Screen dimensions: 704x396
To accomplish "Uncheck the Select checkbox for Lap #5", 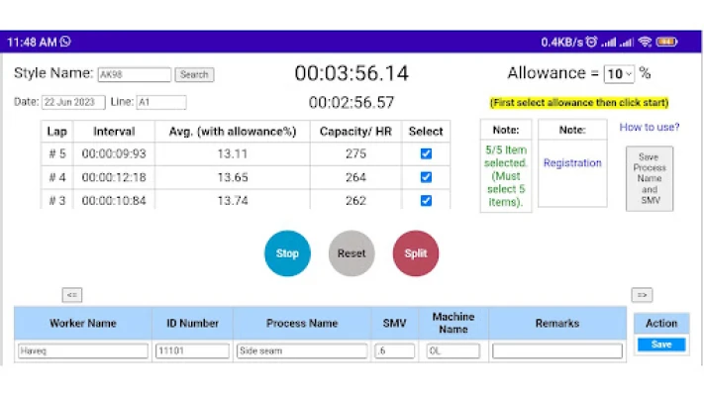I will pyautogui.click(x=426, y=154).
